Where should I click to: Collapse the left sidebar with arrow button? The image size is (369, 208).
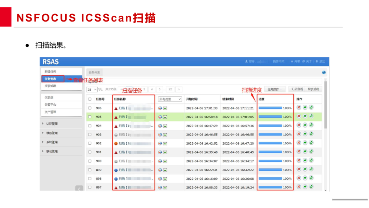coord(79,188)
